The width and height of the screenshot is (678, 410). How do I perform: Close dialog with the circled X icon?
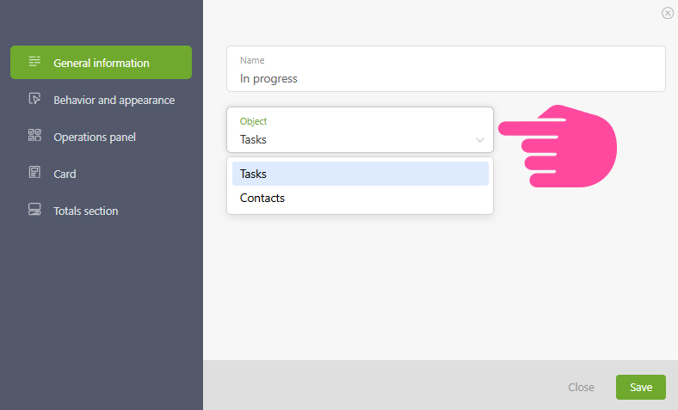(x=668, y=14)
